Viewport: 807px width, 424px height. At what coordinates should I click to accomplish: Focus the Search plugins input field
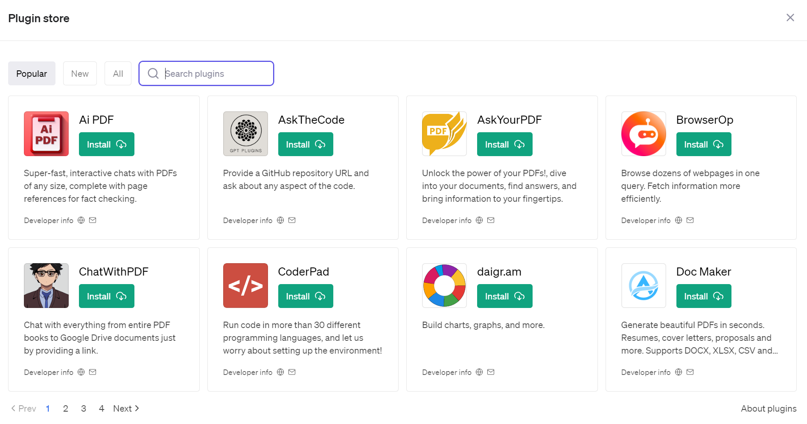[206, 73]
